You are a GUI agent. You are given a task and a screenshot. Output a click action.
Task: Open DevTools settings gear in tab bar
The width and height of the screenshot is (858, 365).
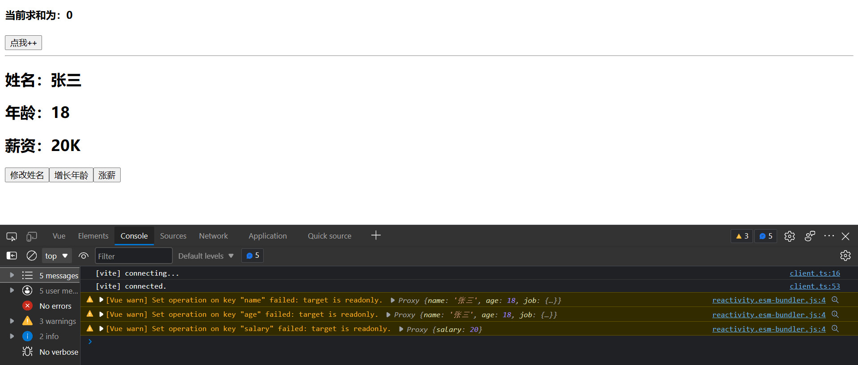click(790, 236)
